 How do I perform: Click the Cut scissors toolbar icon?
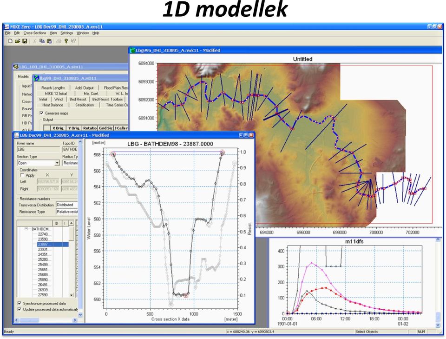(34, 41)
